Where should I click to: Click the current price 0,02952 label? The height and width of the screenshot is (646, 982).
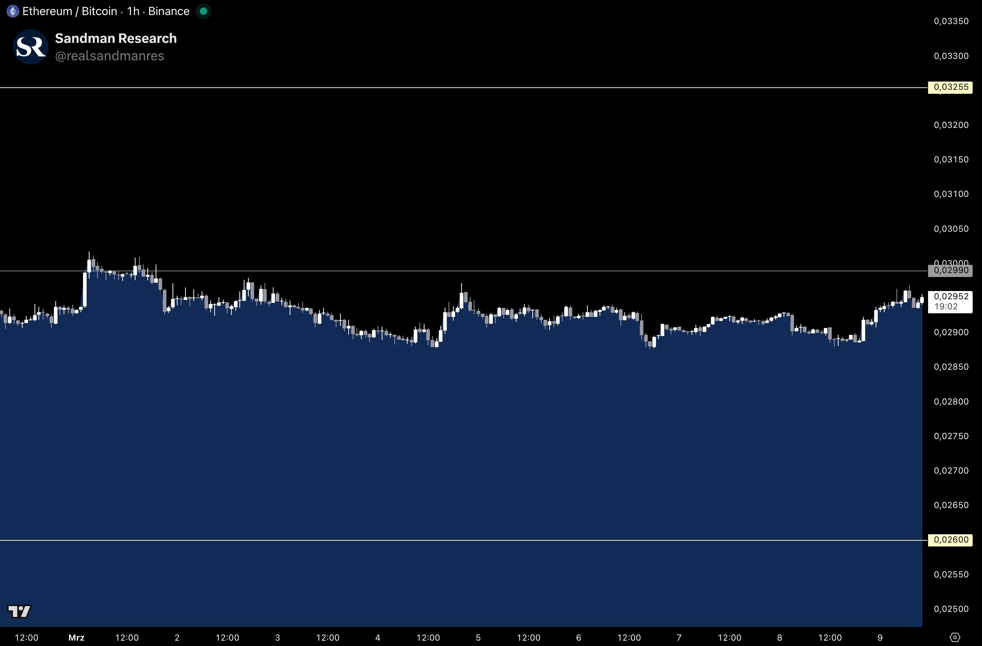[x=951, y=297]
